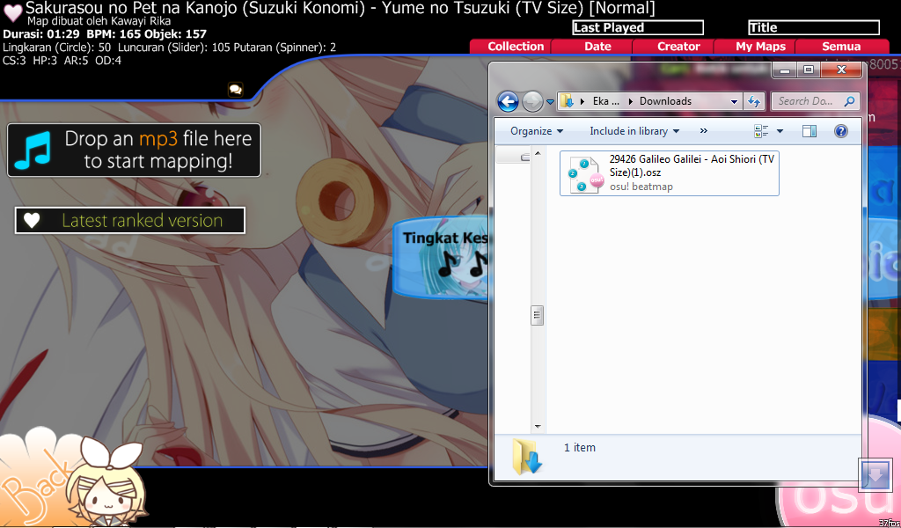The height and width of the screenshot is (528, 901).
Task: Click the Latest ranked version button
Action: click(130, 221)
